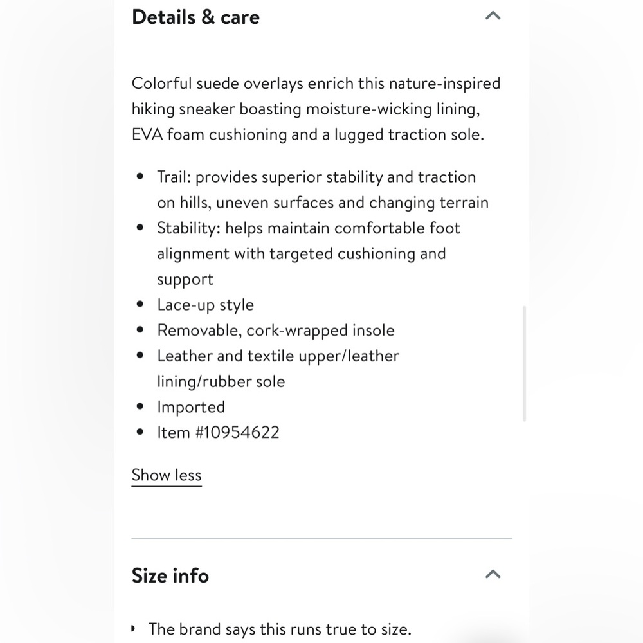Click the Show less link
The image size is (643, 643).
(167, 475)
